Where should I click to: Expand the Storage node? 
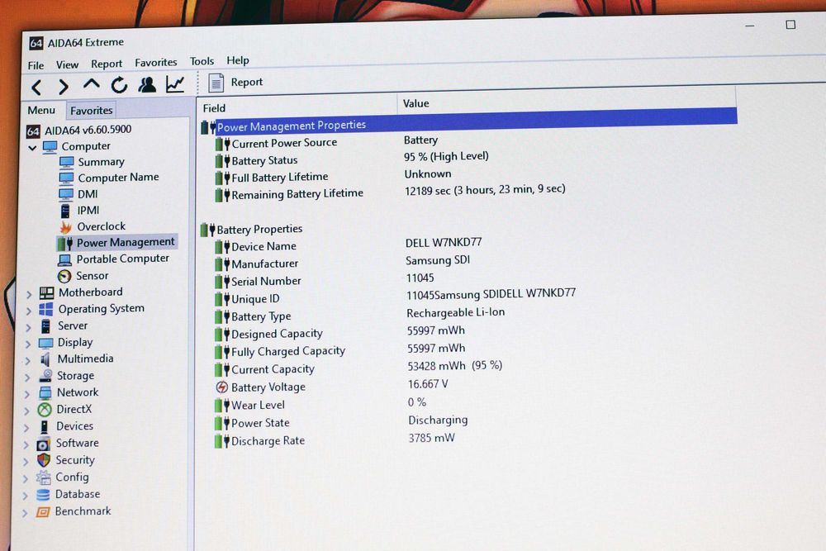pos(27,378)
